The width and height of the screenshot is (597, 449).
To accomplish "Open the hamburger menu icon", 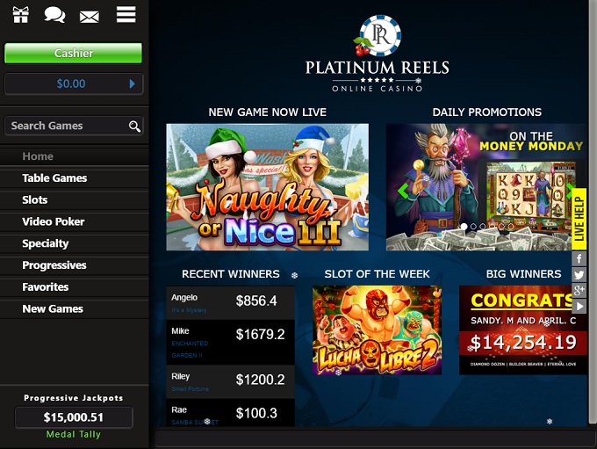I will point(126,14).
